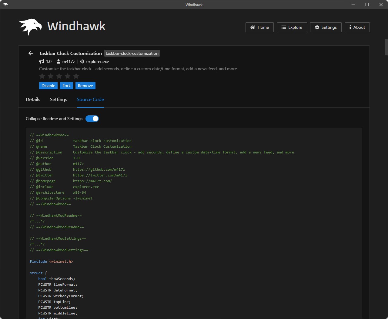Click the '@architecture x86-64' code line

[58, 192]
